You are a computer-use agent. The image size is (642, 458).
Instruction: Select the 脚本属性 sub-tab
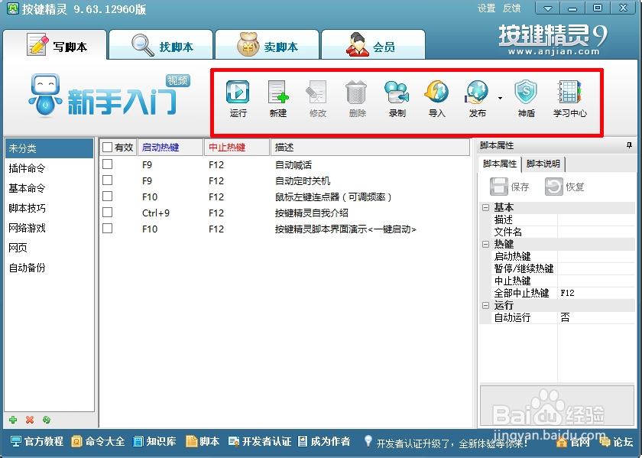coord(500,164)
